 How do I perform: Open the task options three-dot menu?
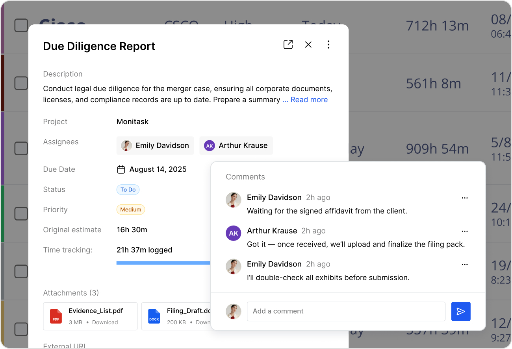click(x=328, y=44)
